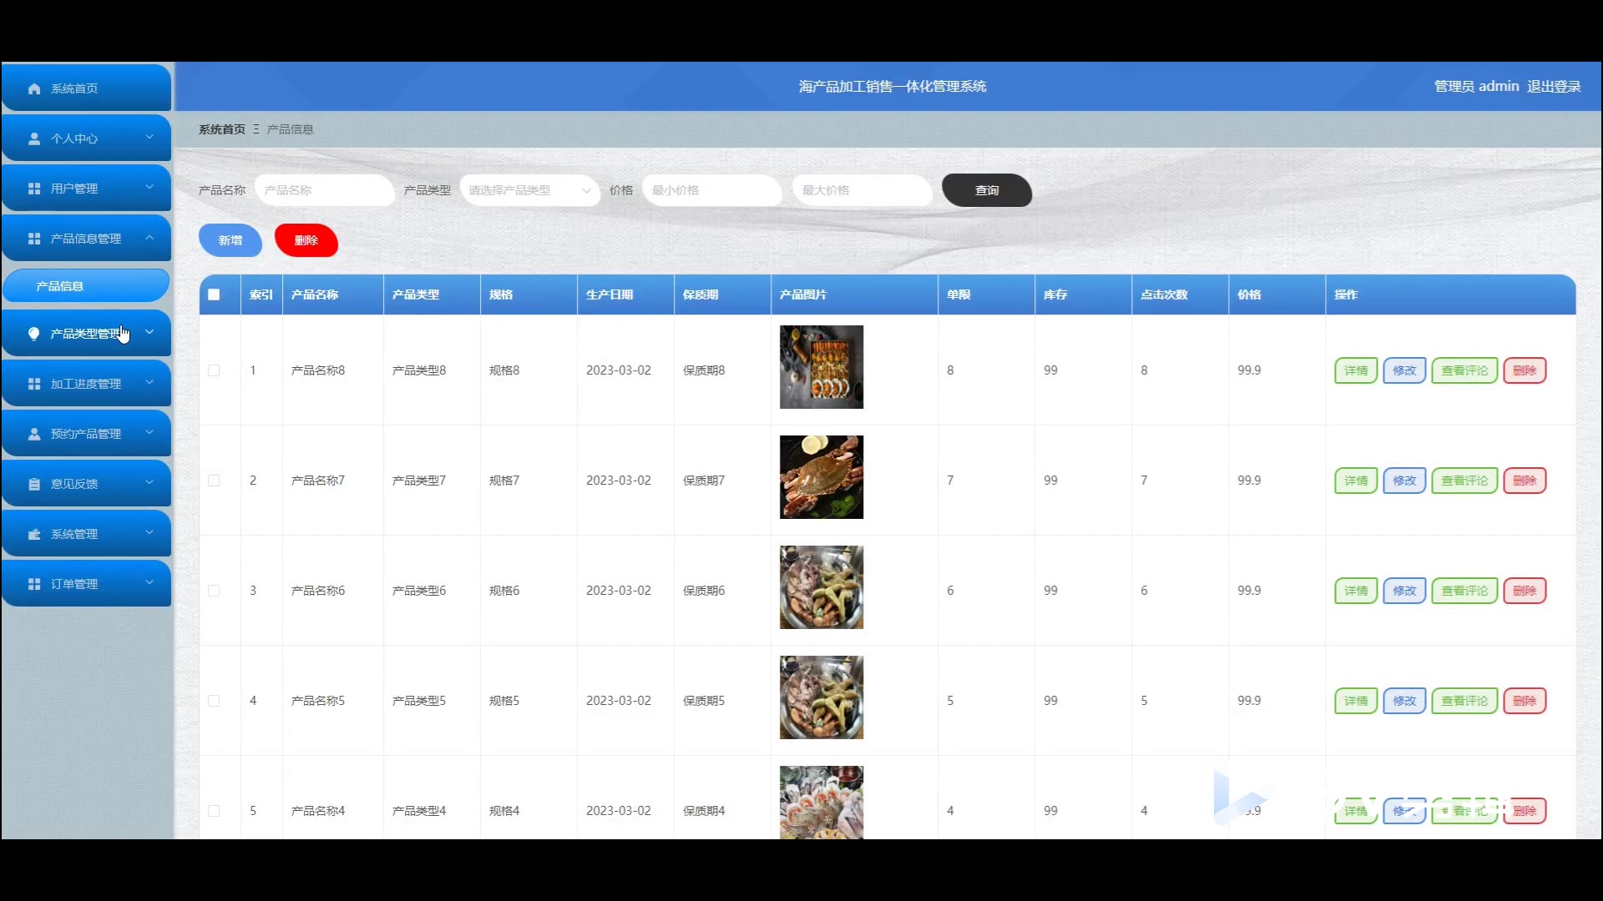
Task: Click the person icon beside 个人中心
Action: 34,138
